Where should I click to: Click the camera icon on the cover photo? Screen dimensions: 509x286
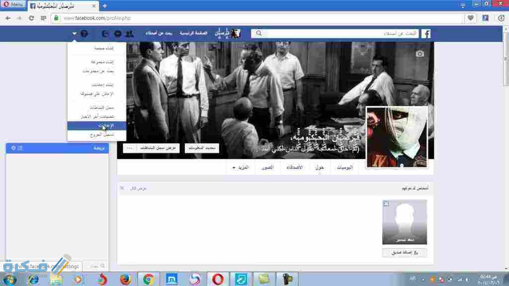[x=420, y=54]
